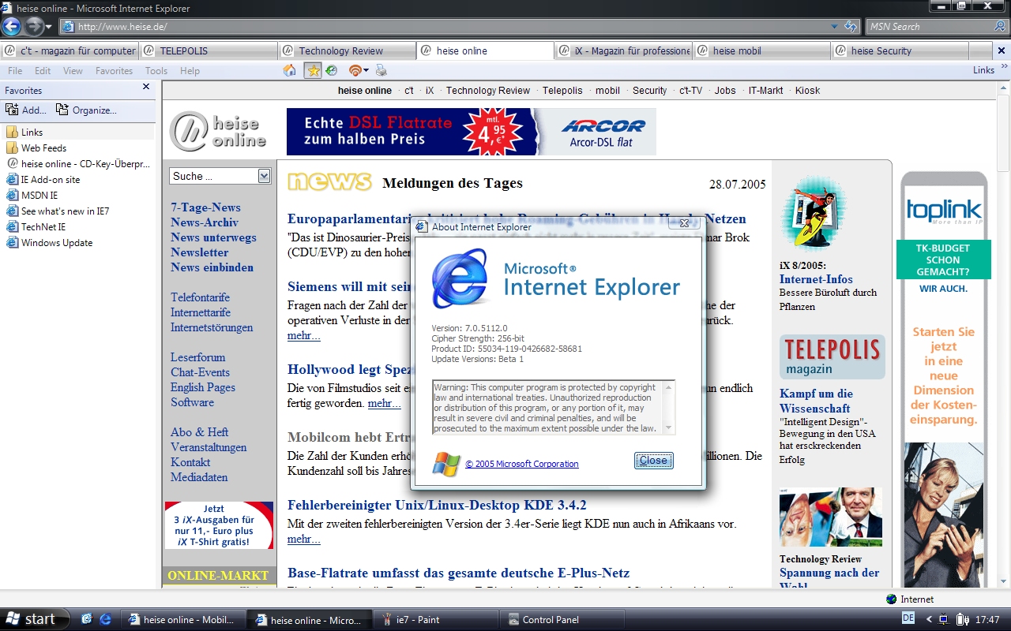Click the © 2005 Microsoft Corporation link
Image resolution: width=1011 pixels, height=631 pixels.
(x=522, y=464)
